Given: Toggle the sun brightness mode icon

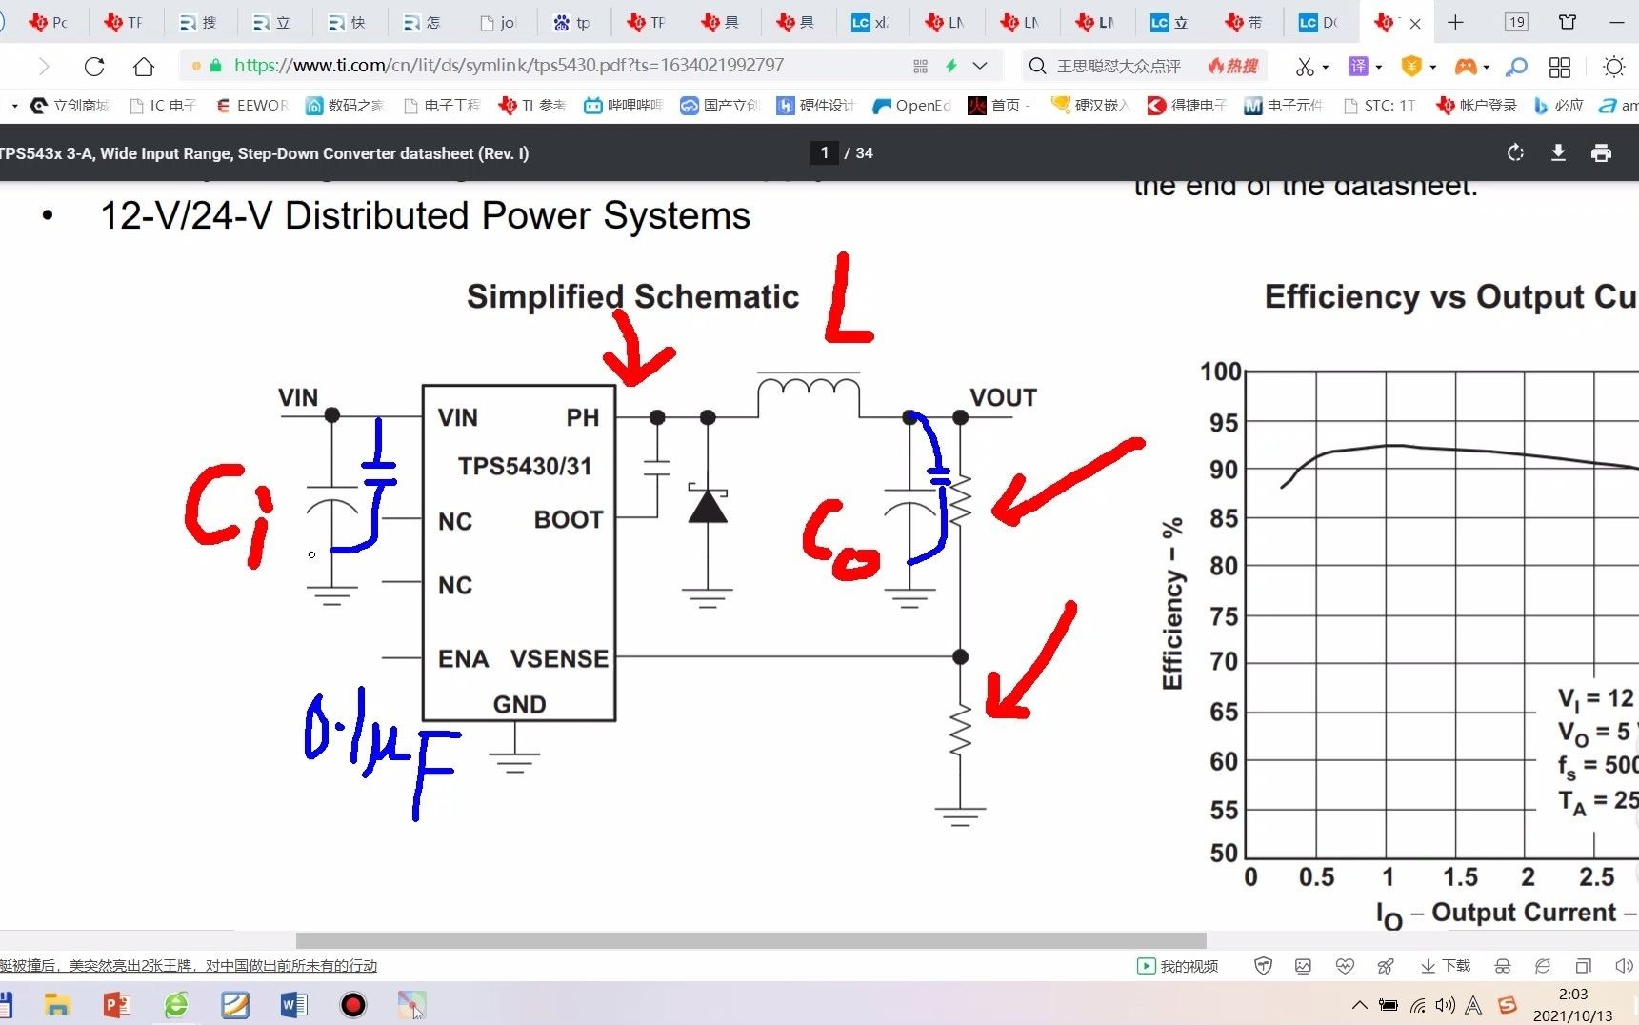Looking at the screenshot, I should click(x=1613, y=67).
